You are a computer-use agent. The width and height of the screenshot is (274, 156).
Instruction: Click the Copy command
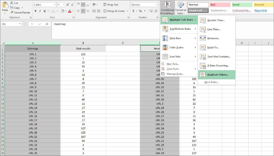[15, 8]
